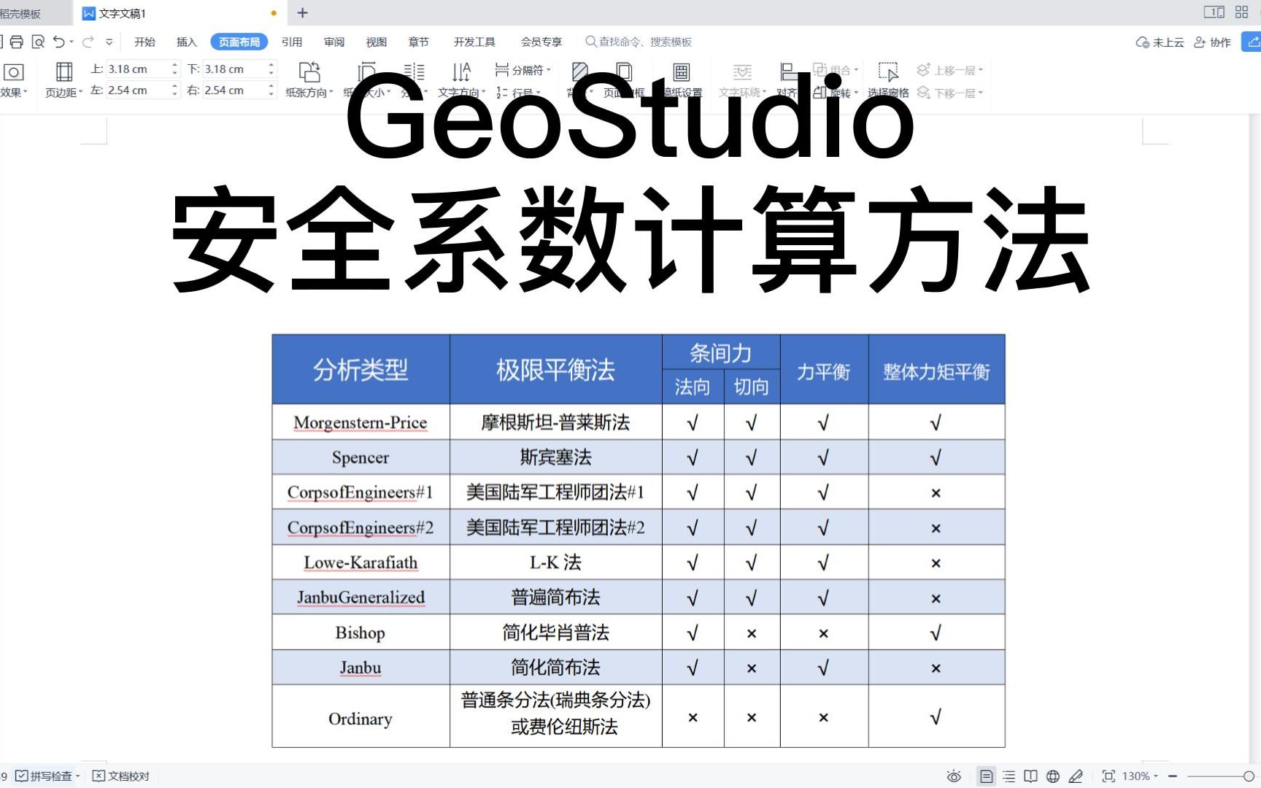Switch to the 插入 Insert tab
Screen dimensions: 1261x788
click(187, 42)
